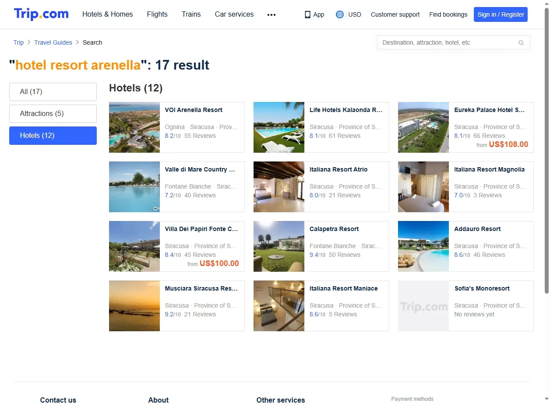The width and height of the screenshot is (550, 403).
Task: Click 55 Reviews on VOI Arenella
Action: click(x=200, y=136)
